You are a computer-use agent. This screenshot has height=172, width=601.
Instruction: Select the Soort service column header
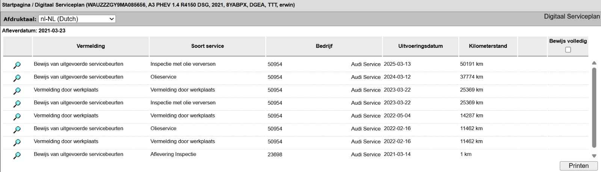coord(207,46)
